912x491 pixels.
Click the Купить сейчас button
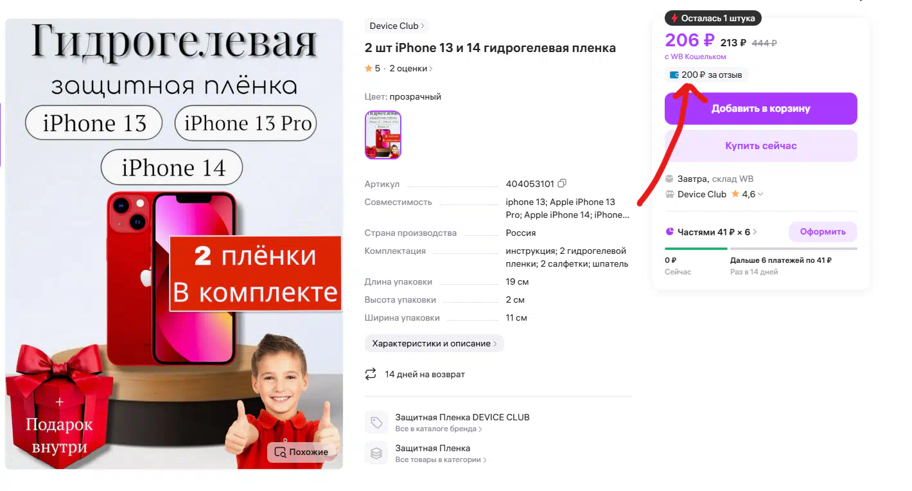(x=760, y=146)
